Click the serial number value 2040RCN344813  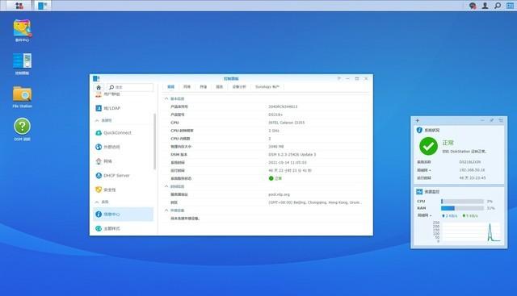click(x=283, y=106)
